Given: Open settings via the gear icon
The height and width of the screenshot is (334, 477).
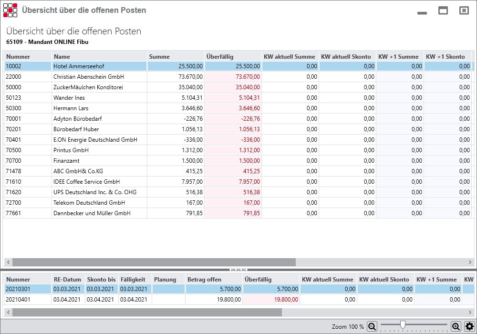Looking at the screenshot, I should click(x=469, y=326).
